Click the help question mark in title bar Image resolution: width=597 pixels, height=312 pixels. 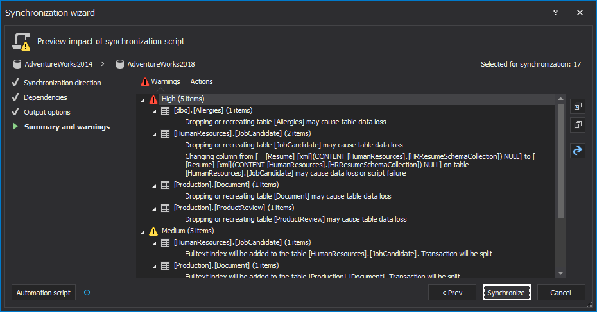555,12
